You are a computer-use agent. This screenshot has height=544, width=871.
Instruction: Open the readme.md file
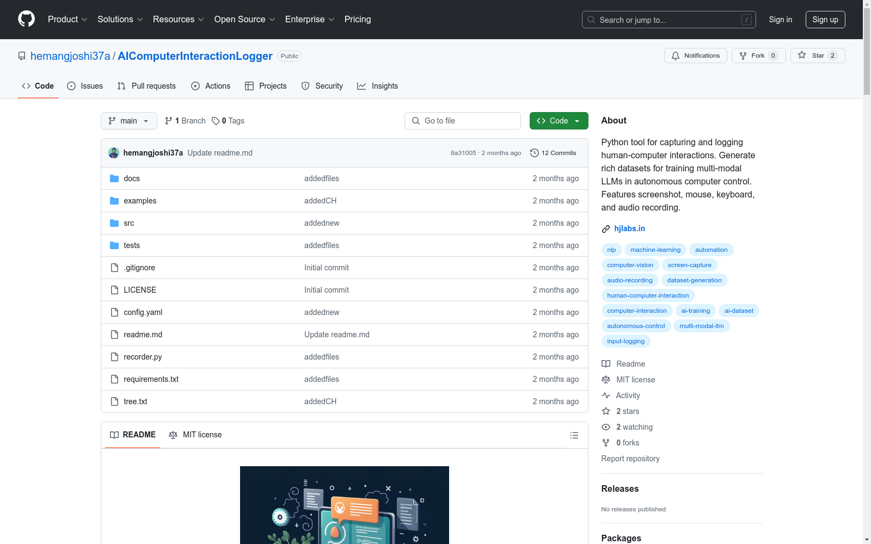143,335
